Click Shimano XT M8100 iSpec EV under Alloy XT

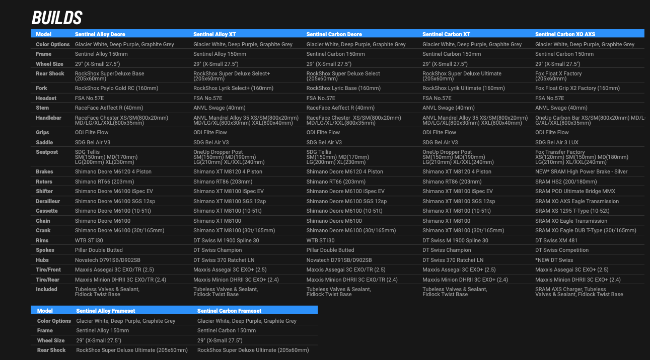tap(229, 191)
